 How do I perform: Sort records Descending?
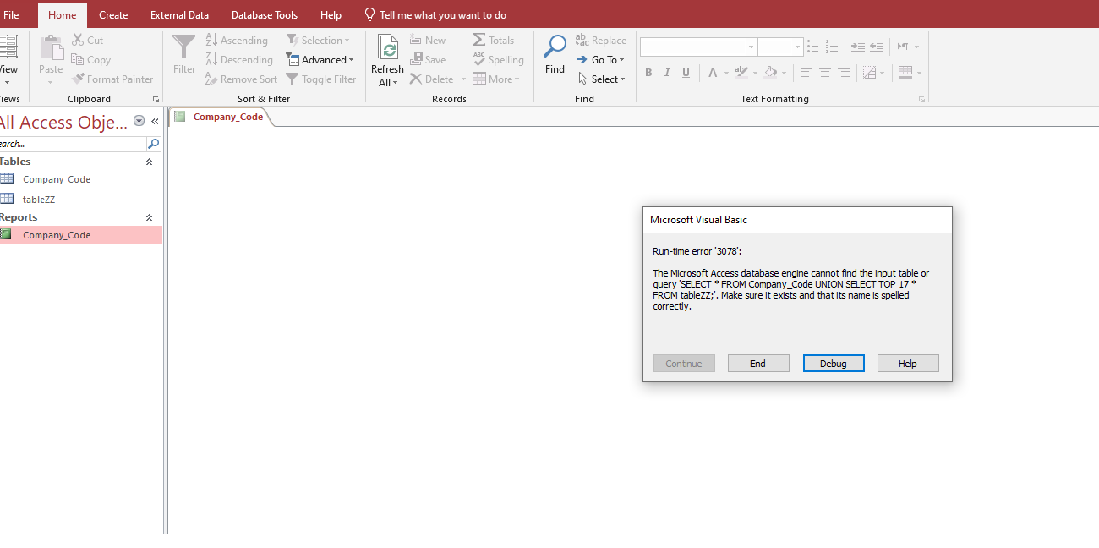point(239,60)
